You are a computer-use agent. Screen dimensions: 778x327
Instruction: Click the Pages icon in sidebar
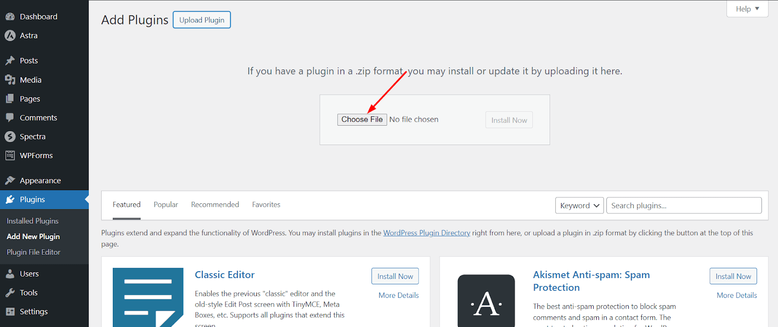point(10,98)
